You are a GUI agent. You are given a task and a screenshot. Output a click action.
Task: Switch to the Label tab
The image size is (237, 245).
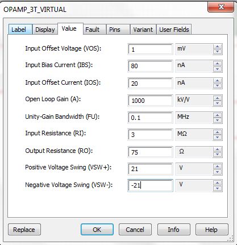coord(20,30)
